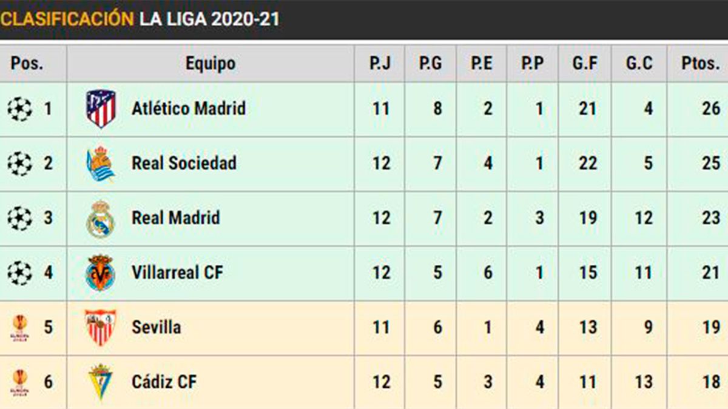Viewport: 728px width, 409px height.
Task: Open the Atlético Madrid team name
Action: pyautogui.click(x=189, y=109)
